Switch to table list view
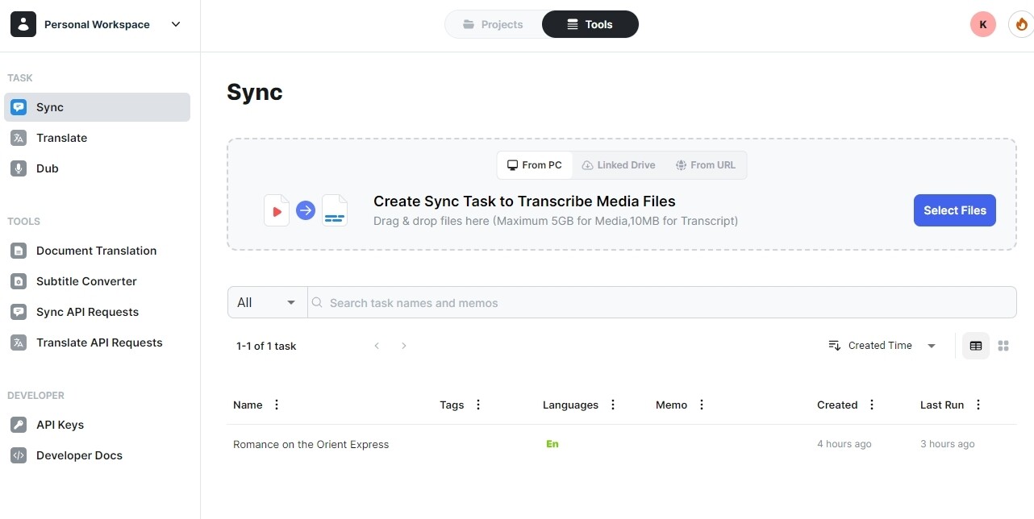1034x519 pixels. [x=976, y=346]
